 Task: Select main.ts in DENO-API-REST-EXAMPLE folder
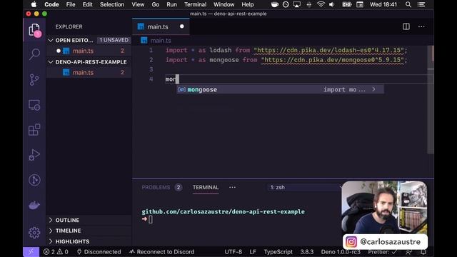point(89,73)
